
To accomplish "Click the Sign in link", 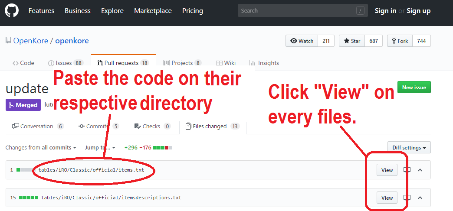I will point(385,11).
